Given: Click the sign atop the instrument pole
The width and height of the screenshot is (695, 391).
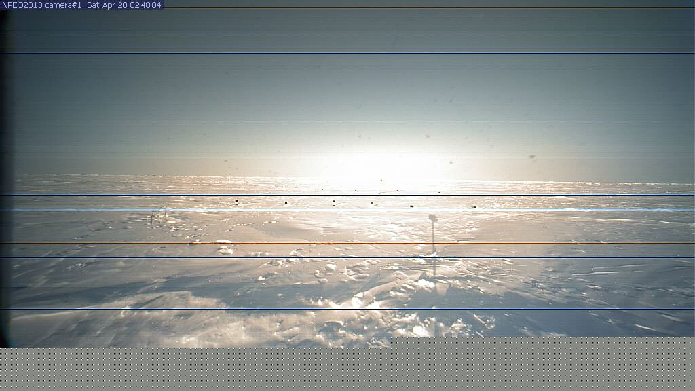Looking at the screenshot, I should pyautogui.click(x=433, y=218).
